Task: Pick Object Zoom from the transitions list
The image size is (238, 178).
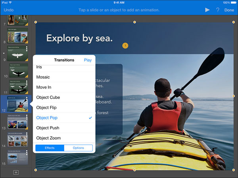Action: click(64, 138)
